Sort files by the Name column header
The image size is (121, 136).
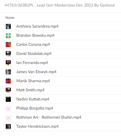[x=10, y=18]
